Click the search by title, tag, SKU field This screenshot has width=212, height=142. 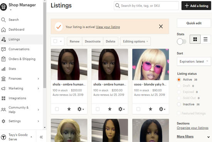point(146,6)
